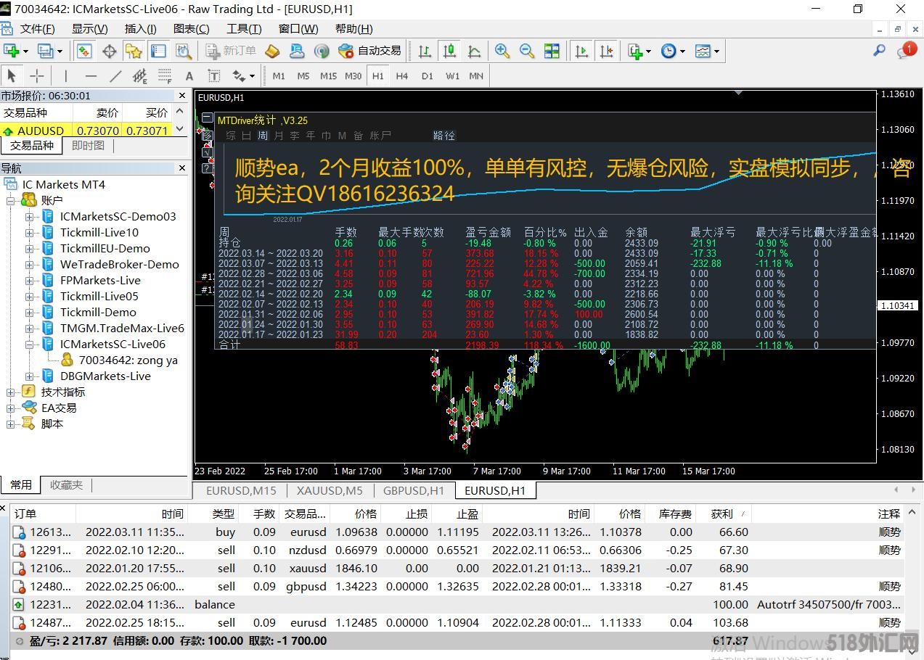Zoom out of the chart
Viewport: 924px width, 660px height.
tap(527, 51)
